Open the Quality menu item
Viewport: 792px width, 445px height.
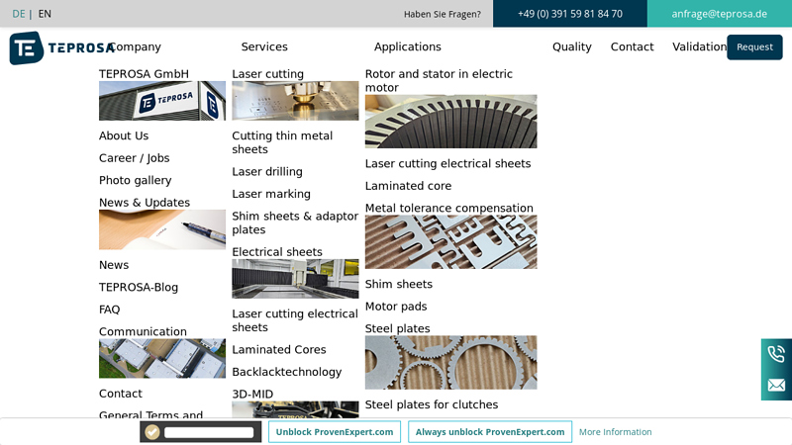[x=572, y=46]
